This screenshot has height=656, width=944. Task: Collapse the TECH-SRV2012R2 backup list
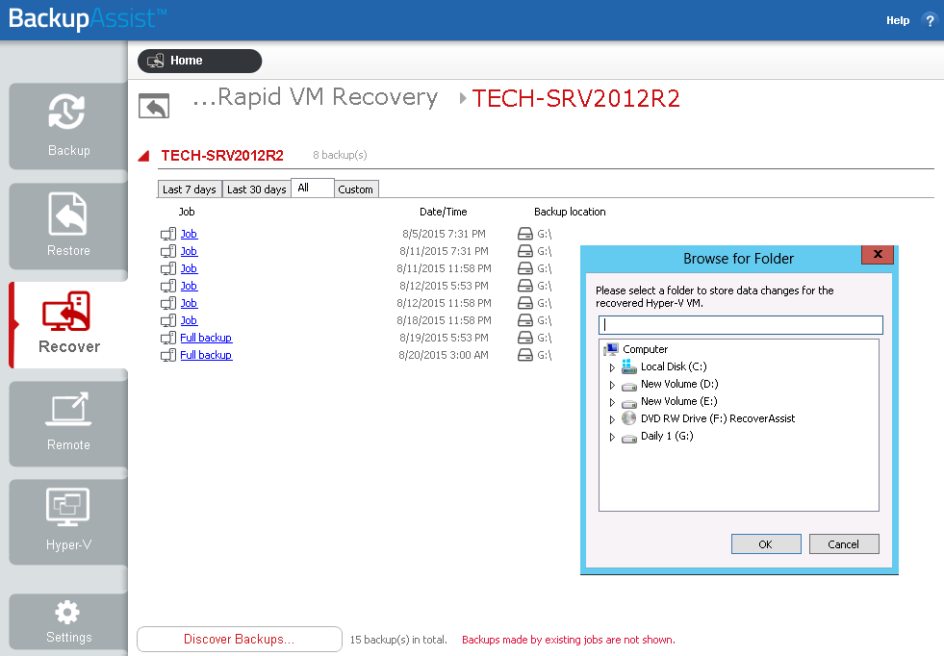tap(144, 157)
